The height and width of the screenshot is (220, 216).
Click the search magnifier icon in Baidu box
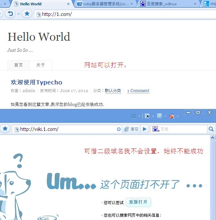tap(211, 129)
